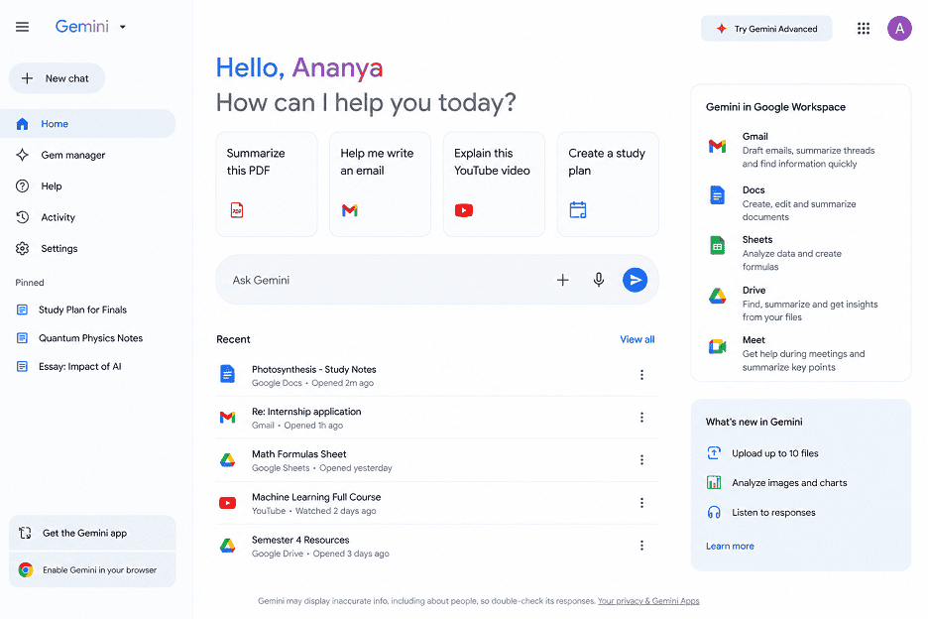Image resolution: width=928 pixels, height=619 pixels.
Task: Choose Create a study plan card
Action: (608, 185)
